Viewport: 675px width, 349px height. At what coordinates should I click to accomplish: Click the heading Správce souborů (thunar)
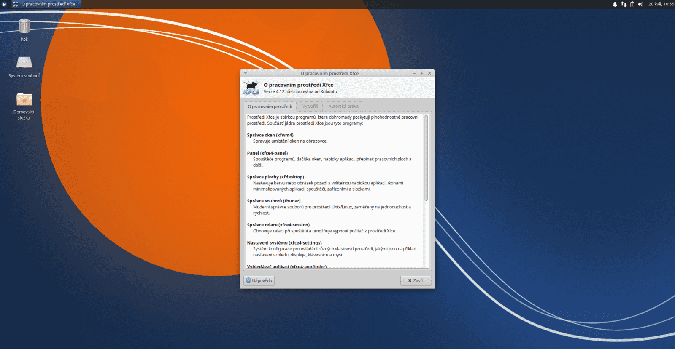pyautogui.click(x=274, y=201)
